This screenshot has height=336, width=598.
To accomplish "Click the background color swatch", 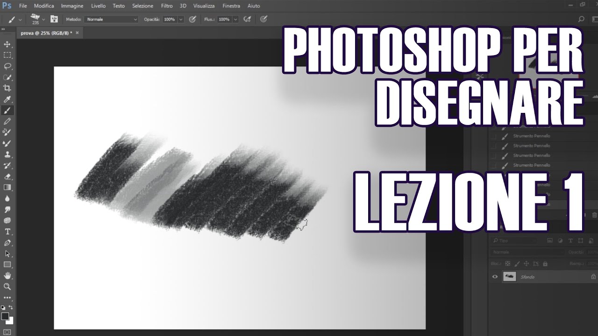I will pos(10,321).
